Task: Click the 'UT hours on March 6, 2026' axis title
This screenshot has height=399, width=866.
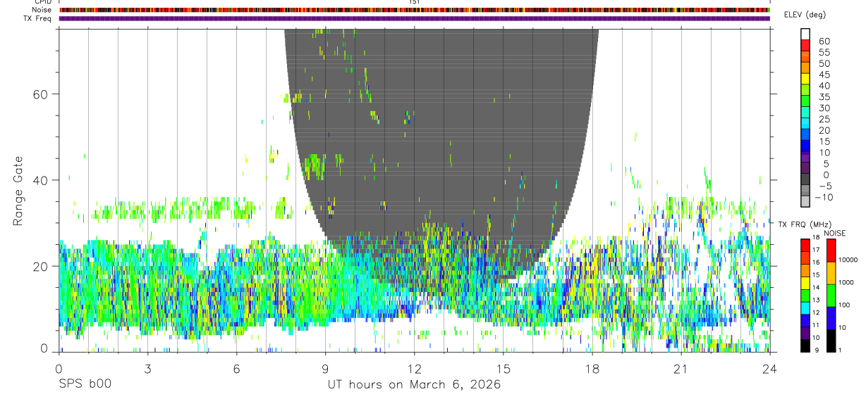Action: pos(414,384)
